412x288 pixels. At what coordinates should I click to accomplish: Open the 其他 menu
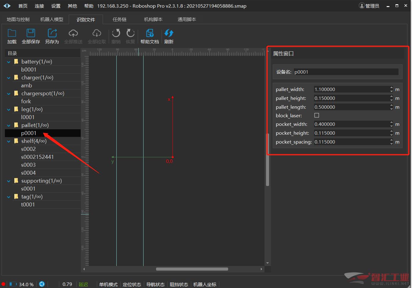click(72, 6)
